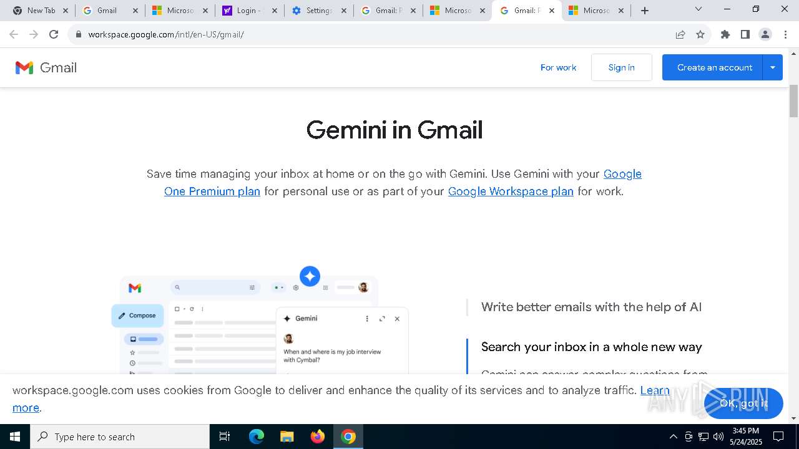Click the Windows taskbar search box

120,437
